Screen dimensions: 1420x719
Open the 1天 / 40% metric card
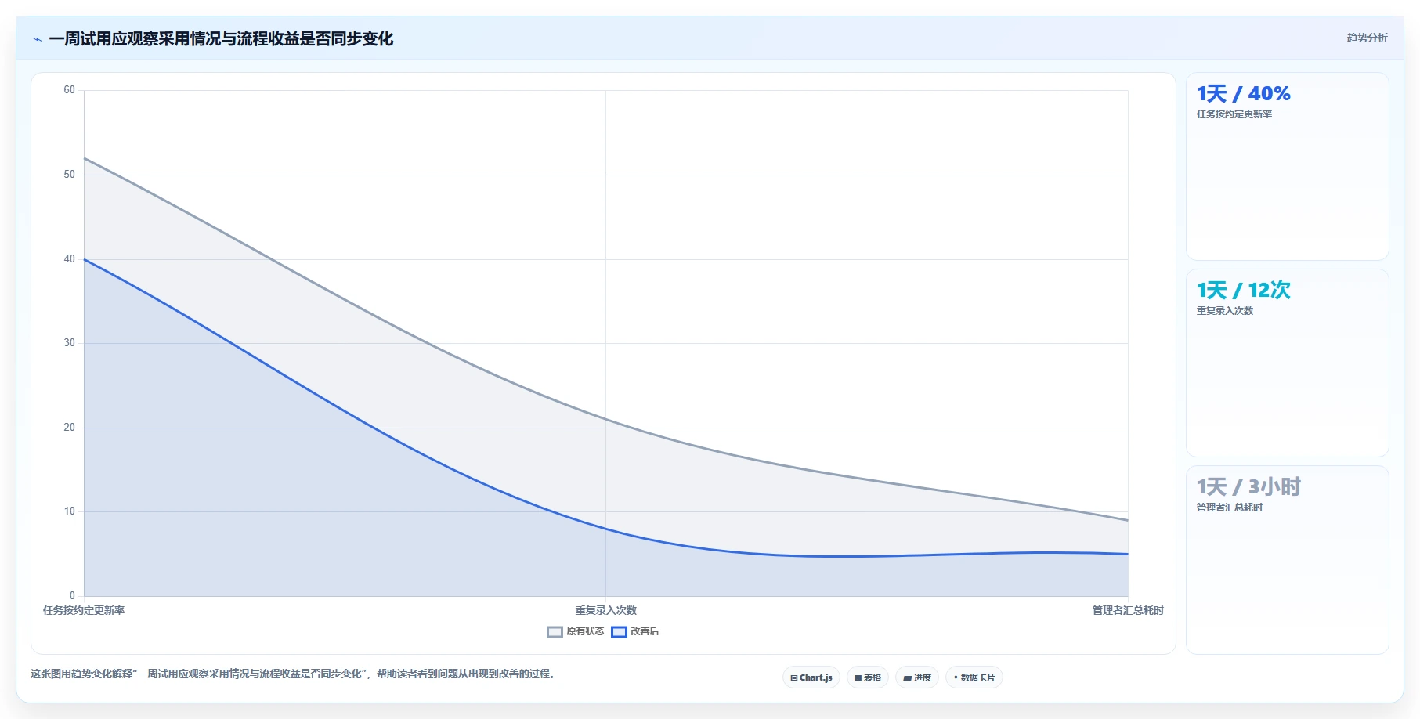coord(1287,166)
